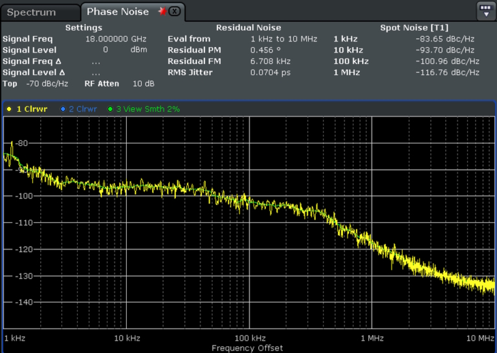Screen dimensions: 497x353
Task: Select trace 3 View Smth green indicator
Action: click(x=111, y=109)
